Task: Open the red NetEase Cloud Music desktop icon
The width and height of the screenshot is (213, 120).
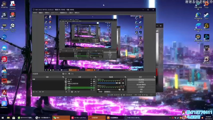Action: 4,60
